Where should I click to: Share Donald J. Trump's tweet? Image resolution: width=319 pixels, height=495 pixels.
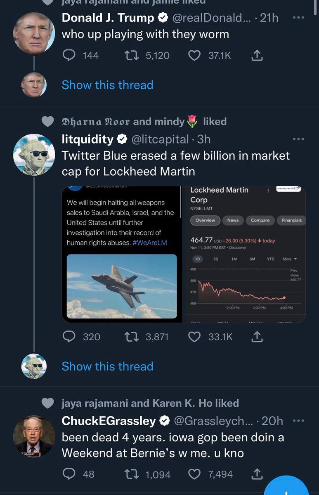click(x=257, y=55)
